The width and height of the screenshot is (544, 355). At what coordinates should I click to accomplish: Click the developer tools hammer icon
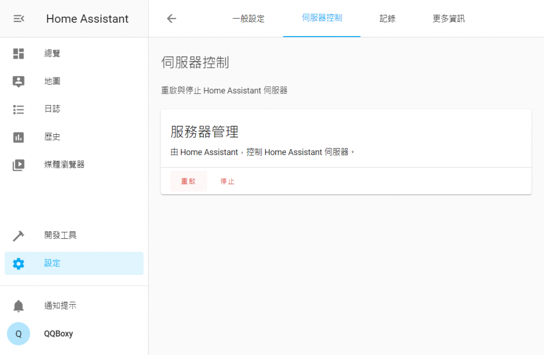19,236
